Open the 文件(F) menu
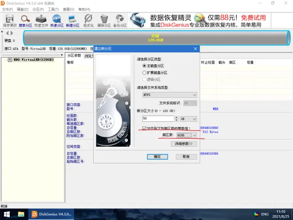Image resolution: width=293 pixels, height=220 pixels. 7,9
